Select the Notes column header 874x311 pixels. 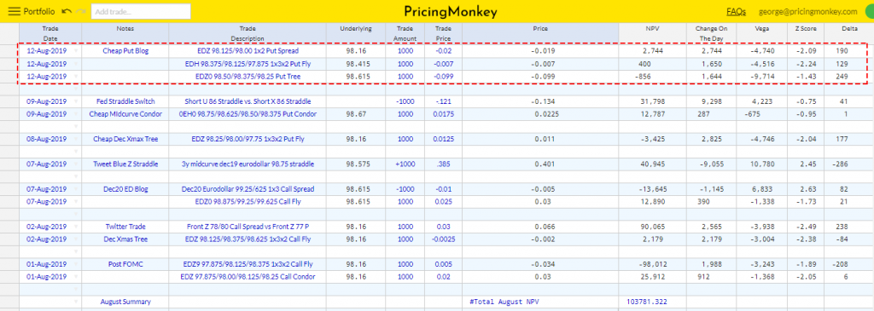pos(125,33)
